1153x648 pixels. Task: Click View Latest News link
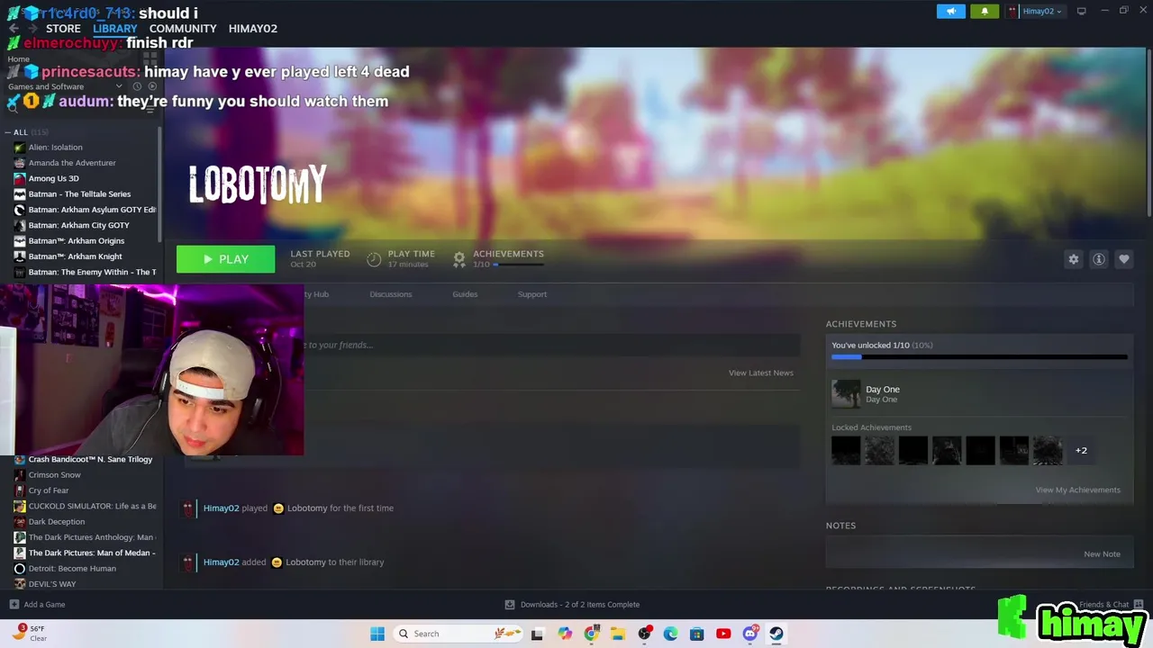click(761, 373)
